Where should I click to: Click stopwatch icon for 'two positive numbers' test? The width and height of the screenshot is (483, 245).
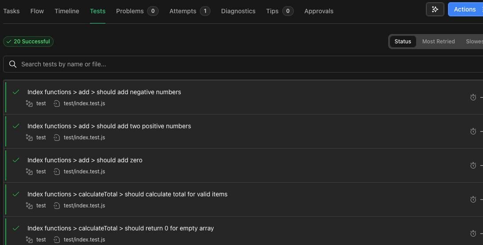click(473, 132)
